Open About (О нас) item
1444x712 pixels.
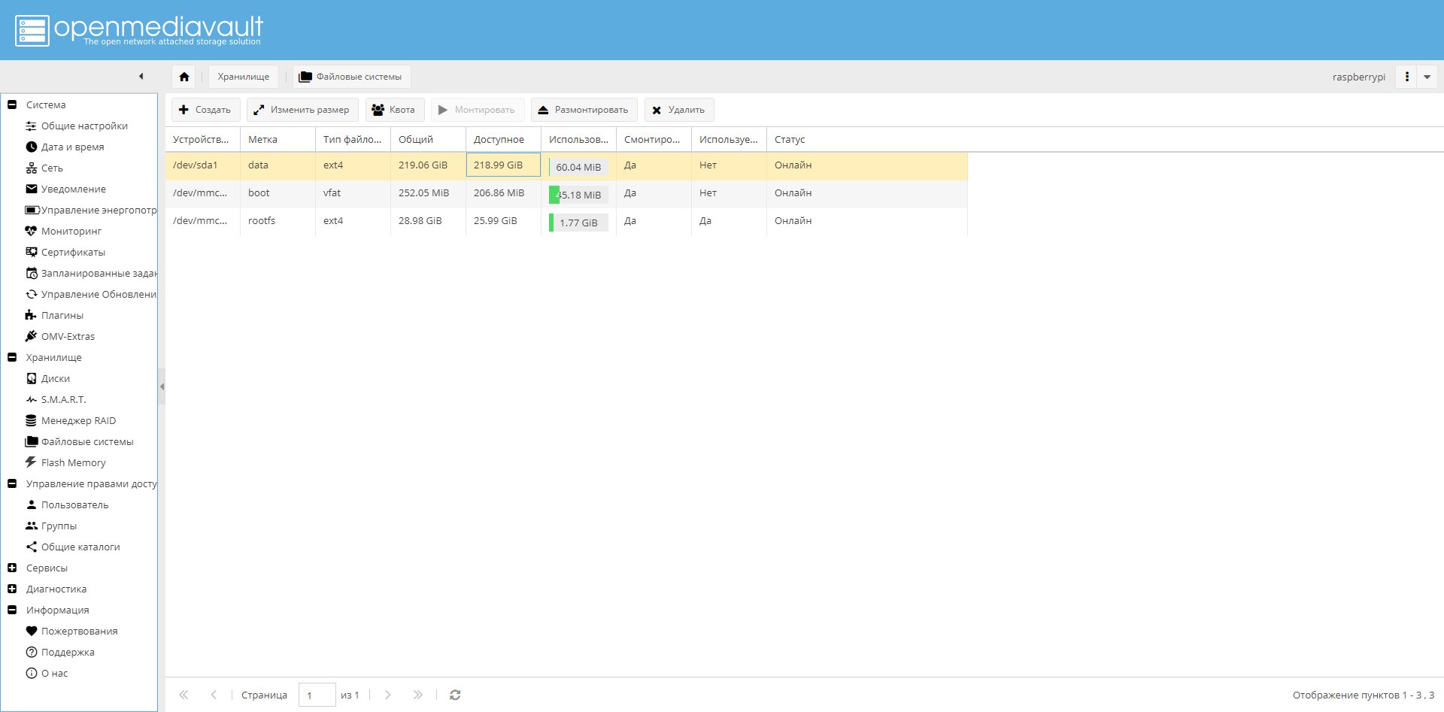click(54, 674)
